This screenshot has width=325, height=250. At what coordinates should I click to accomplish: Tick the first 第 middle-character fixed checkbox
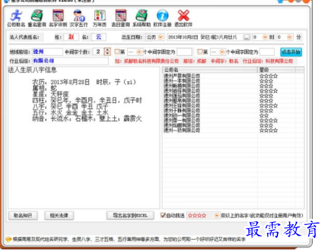tap(117, 52)
